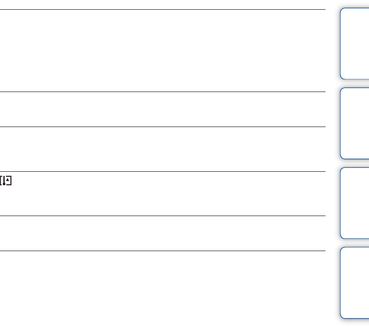Screen dimensions: 369x327
Task: Click the topmost horizontal divider line
Action: tap(163, 10)
